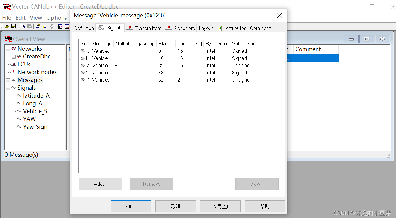
Task: Confirm with the 确定 button
Action: [x=131, y=206]
